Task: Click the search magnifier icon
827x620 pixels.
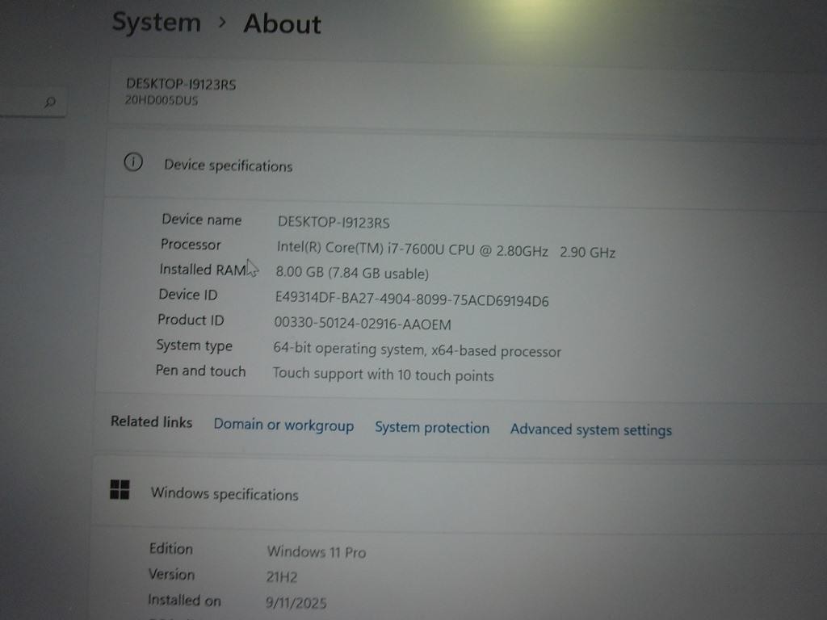Action: click(x=50, y=102)
